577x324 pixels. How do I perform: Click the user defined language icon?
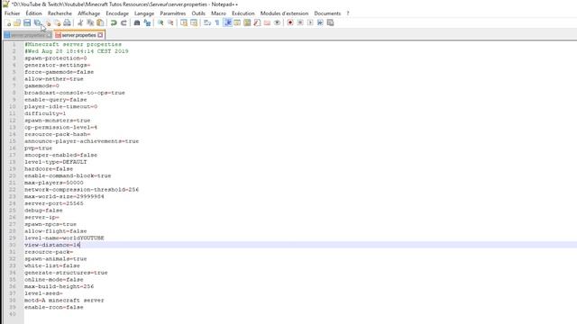(x=237, y=22)
